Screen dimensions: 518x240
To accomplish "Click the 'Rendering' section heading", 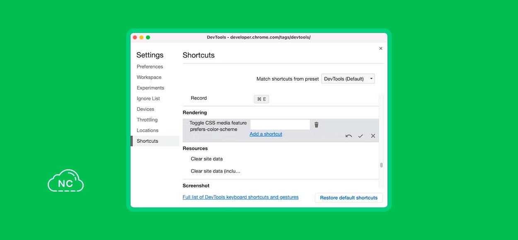I will [x=195, y=113].
